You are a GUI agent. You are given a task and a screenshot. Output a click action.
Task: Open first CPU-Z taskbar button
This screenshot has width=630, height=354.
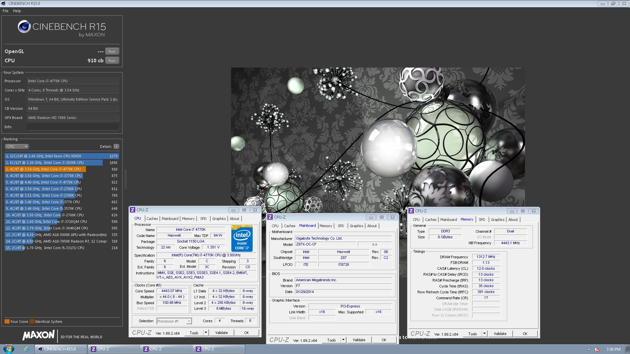click(114, 349)
